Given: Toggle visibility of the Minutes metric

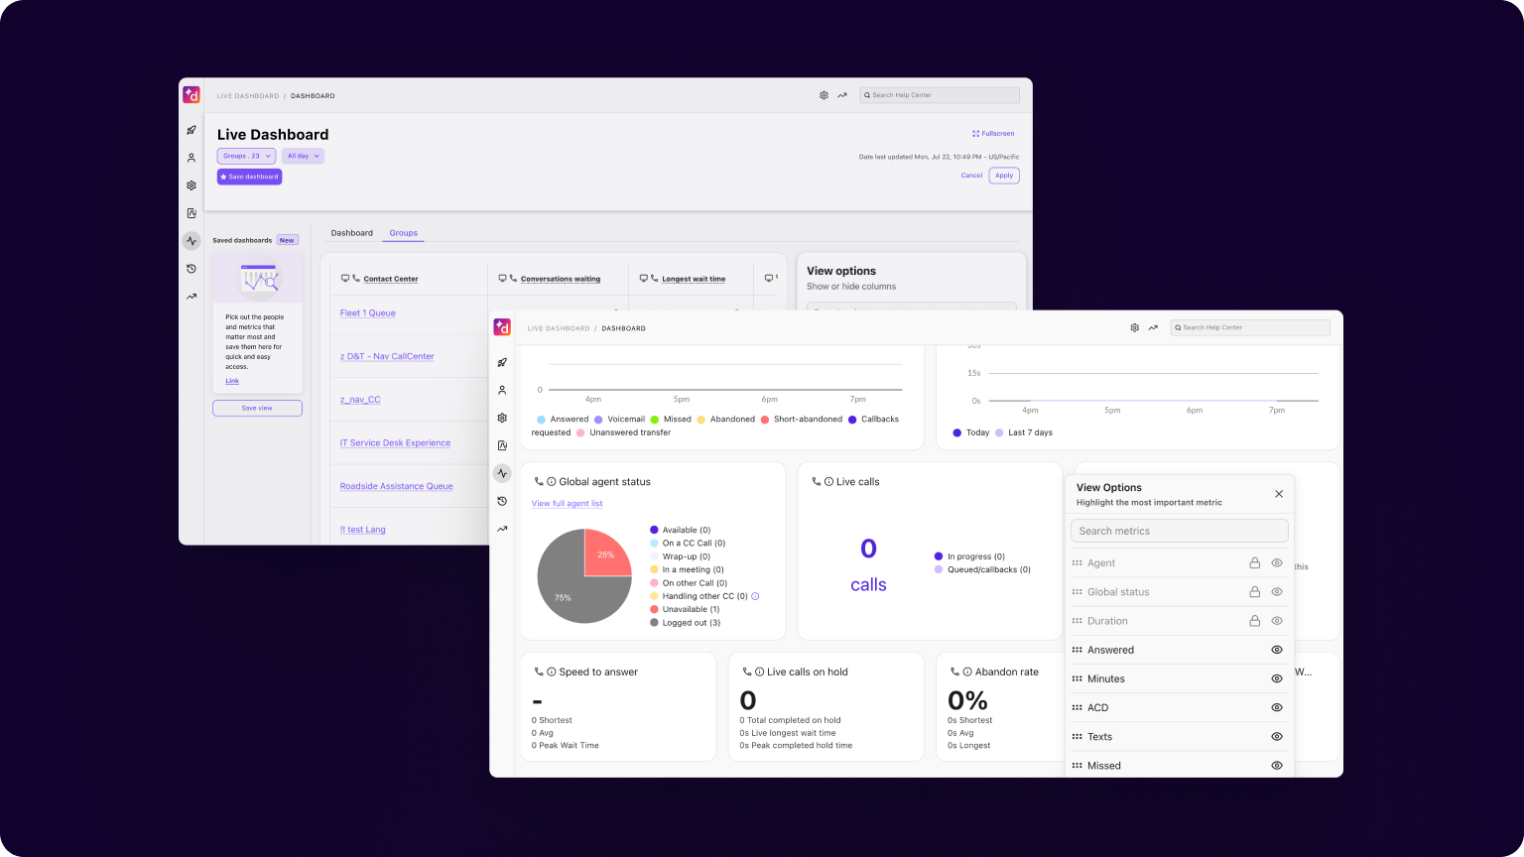Looking at the screenshot, I should pos(1277,678).
